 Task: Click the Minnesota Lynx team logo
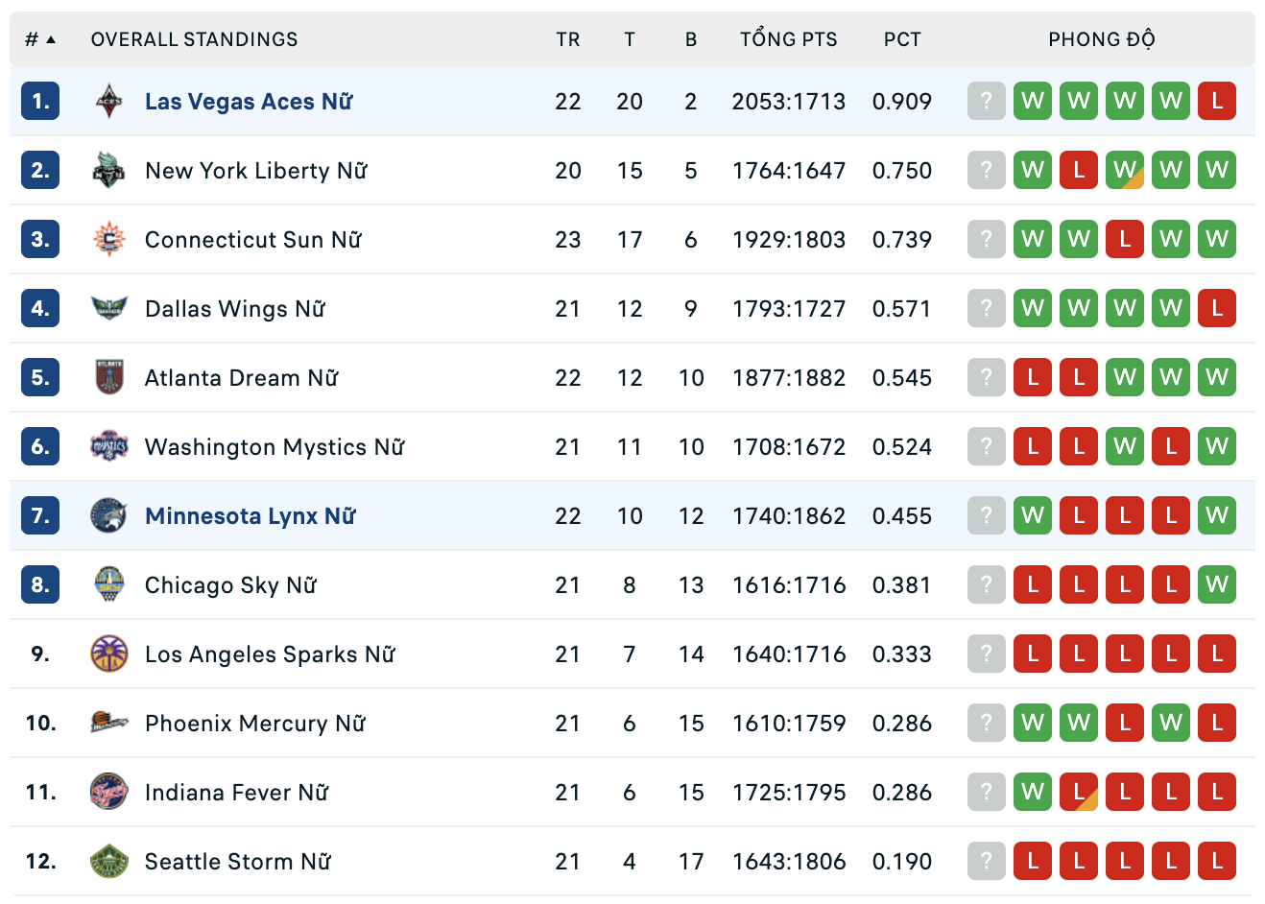click(108, 515)
